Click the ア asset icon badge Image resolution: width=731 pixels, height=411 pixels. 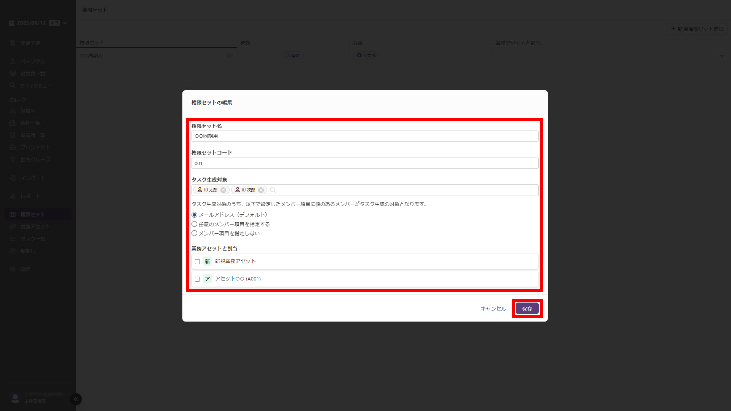click(207, 279)
